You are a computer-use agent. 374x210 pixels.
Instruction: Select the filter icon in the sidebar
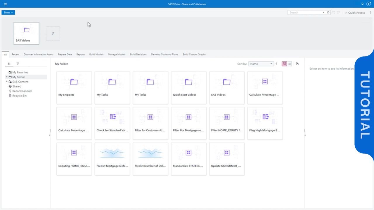click(18, 64)
